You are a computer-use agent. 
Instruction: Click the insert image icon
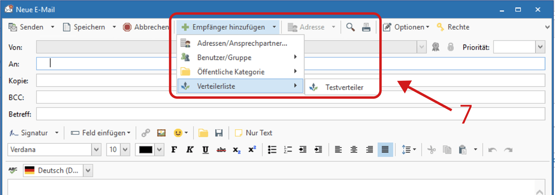coord(161,133)
